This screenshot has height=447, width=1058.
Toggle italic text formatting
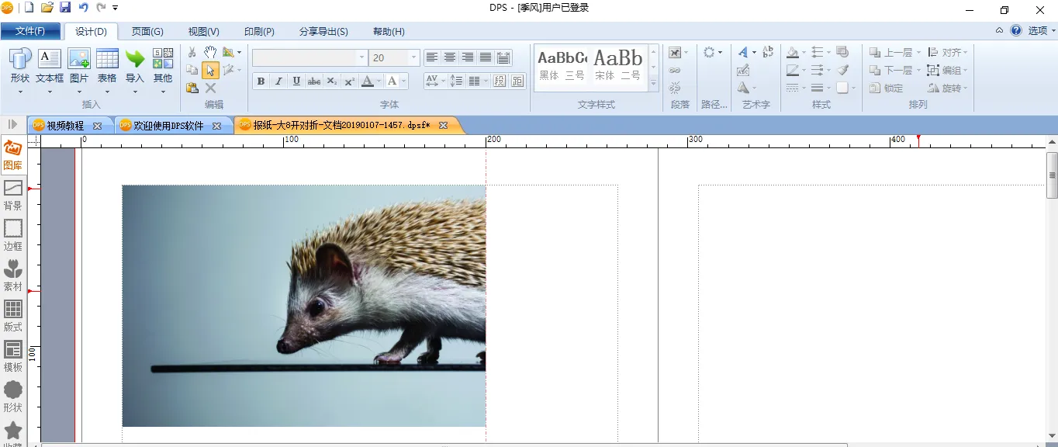tap(278, 81)
